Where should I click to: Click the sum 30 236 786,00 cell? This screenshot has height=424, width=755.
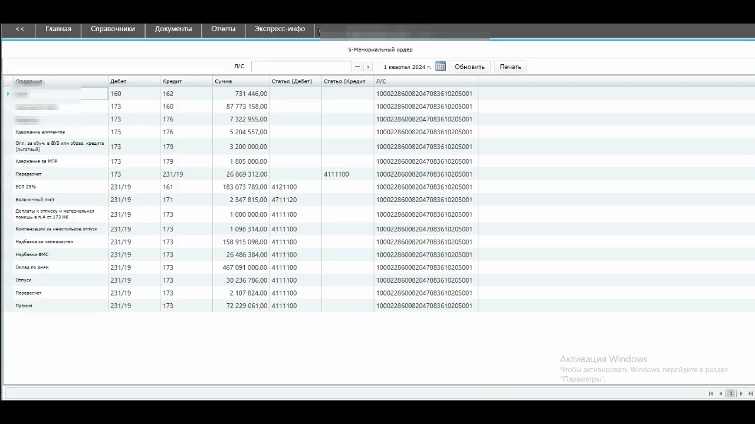[x=241, y=280]
